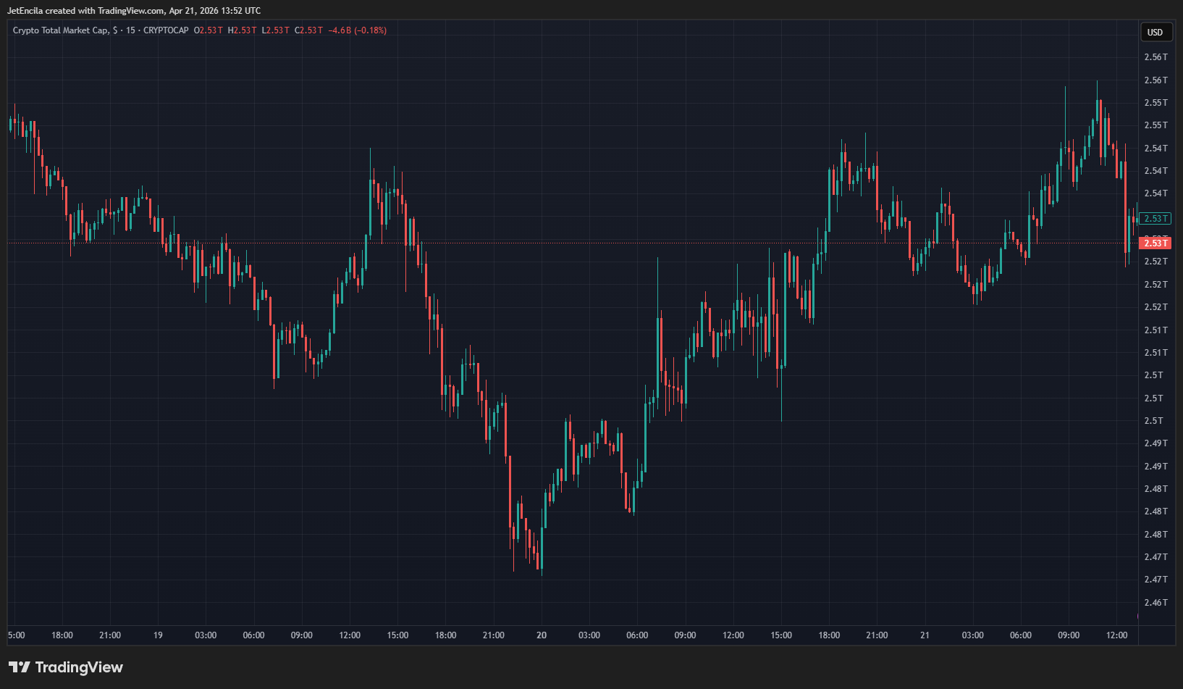The image size is (1183, 689).
Task: Click the '19' date marker on time axis
Action: click(x=158, y=635)
